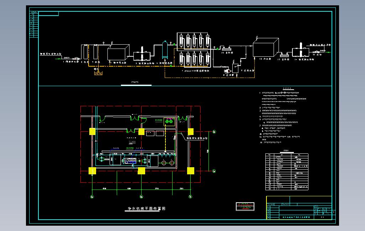
Task: Click the water supply leader label in floor plan
Action: pos(197,138)
